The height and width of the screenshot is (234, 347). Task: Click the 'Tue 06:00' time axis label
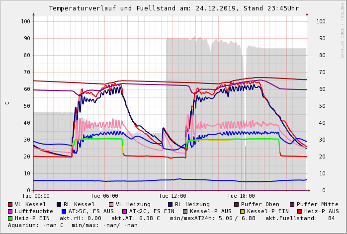104,196
